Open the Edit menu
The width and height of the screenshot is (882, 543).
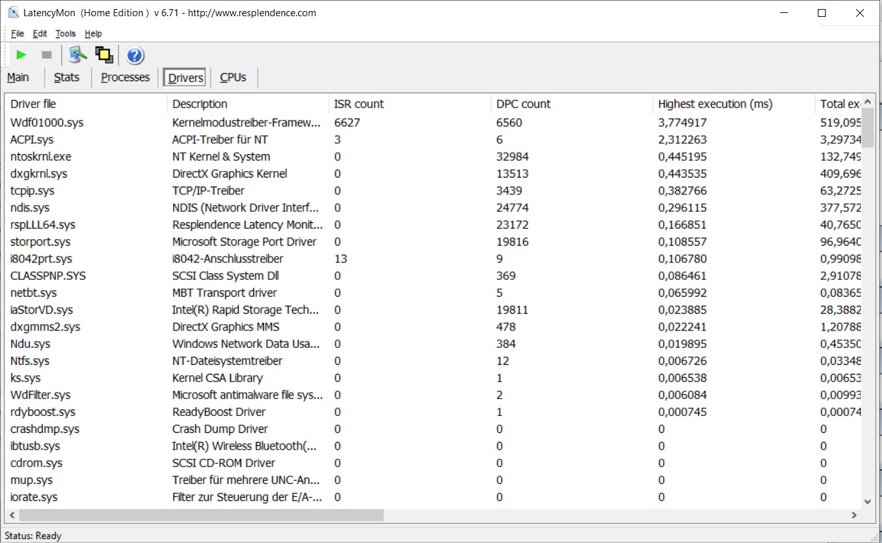click(40, 34)
